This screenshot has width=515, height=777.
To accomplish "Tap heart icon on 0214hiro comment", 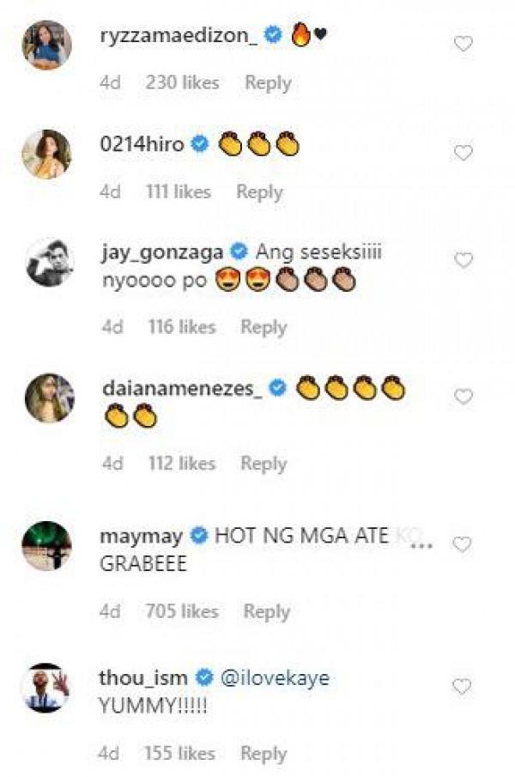I will [463, 153].
